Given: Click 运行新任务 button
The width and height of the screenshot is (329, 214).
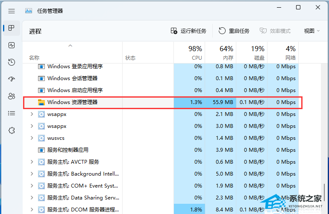Looking at the screenshot, I should point(188,31).
